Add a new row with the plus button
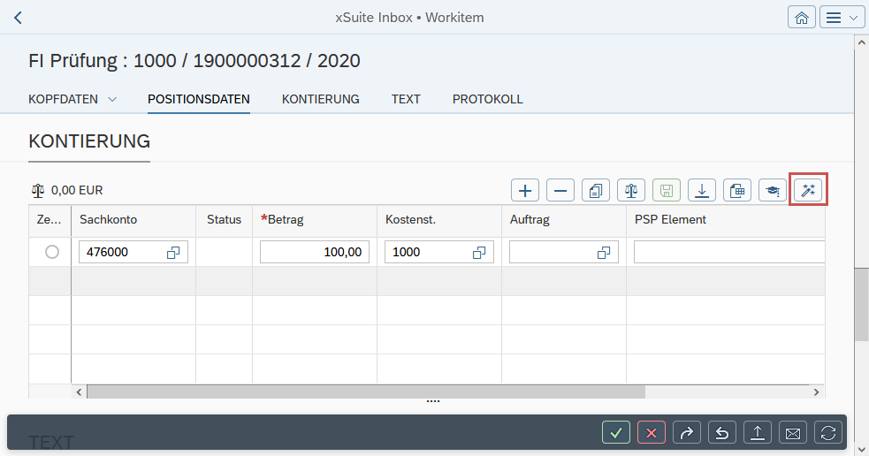Image resolution: width=869 pixels, height=456 pixels. (525, 190)
